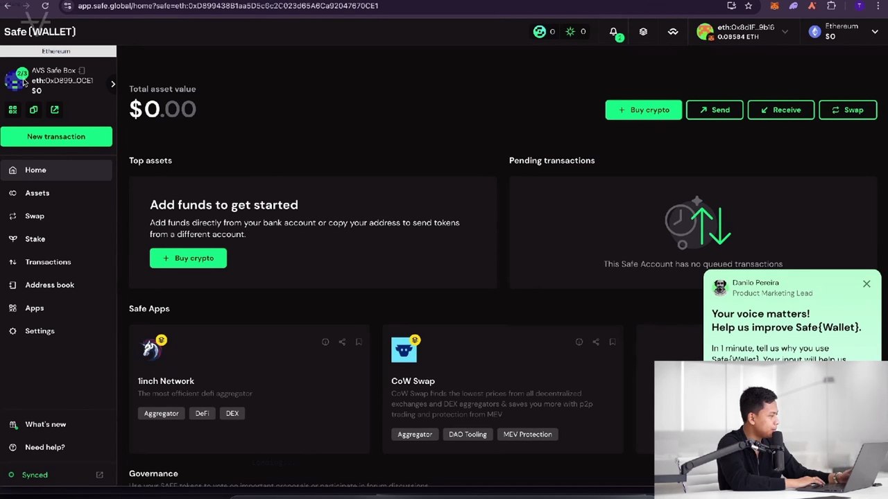Bookmark the 1inch Network app
The height and width of the screenshot is (499, 888).
(x=359, y=342)
